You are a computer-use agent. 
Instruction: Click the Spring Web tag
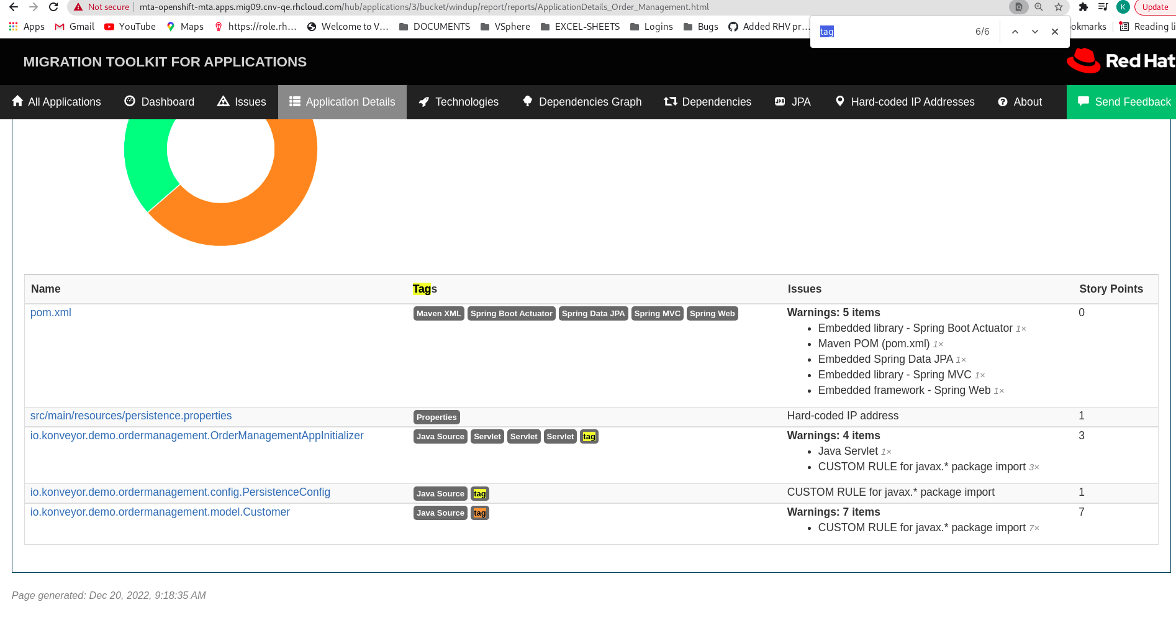712,314
